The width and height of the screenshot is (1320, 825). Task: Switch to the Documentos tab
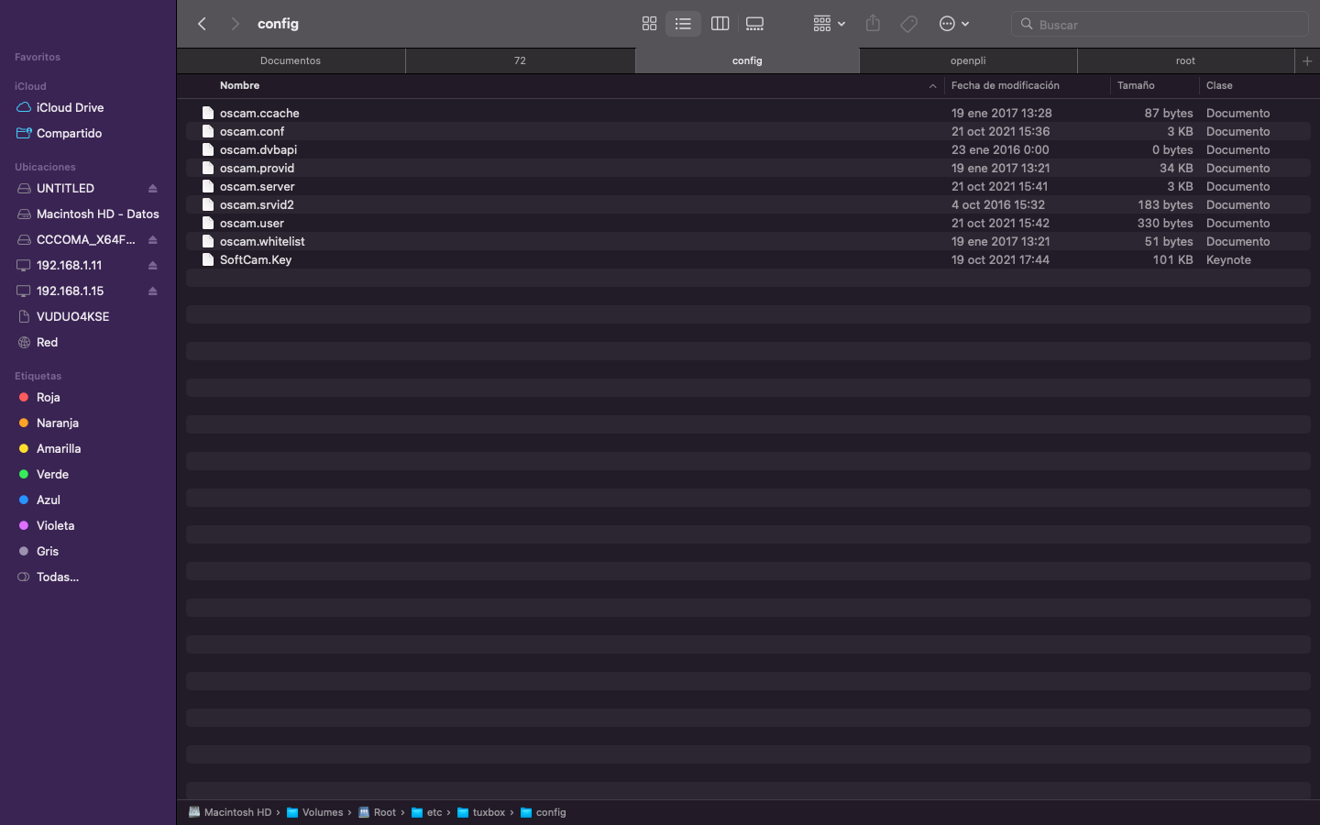291,60
